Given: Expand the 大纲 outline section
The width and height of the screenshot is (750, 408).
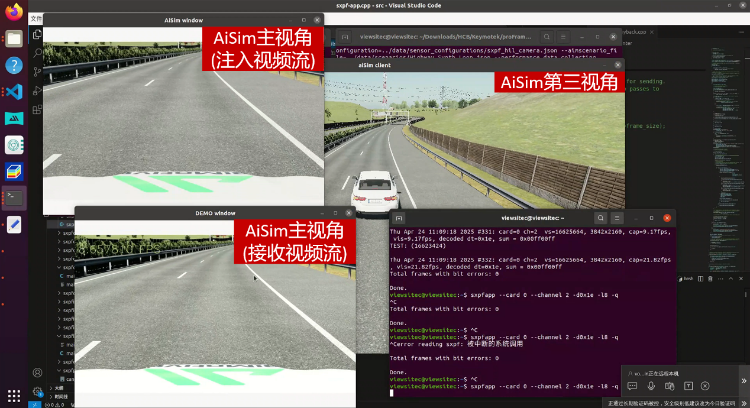Looking at the screenshot, I should pos(58,388).
